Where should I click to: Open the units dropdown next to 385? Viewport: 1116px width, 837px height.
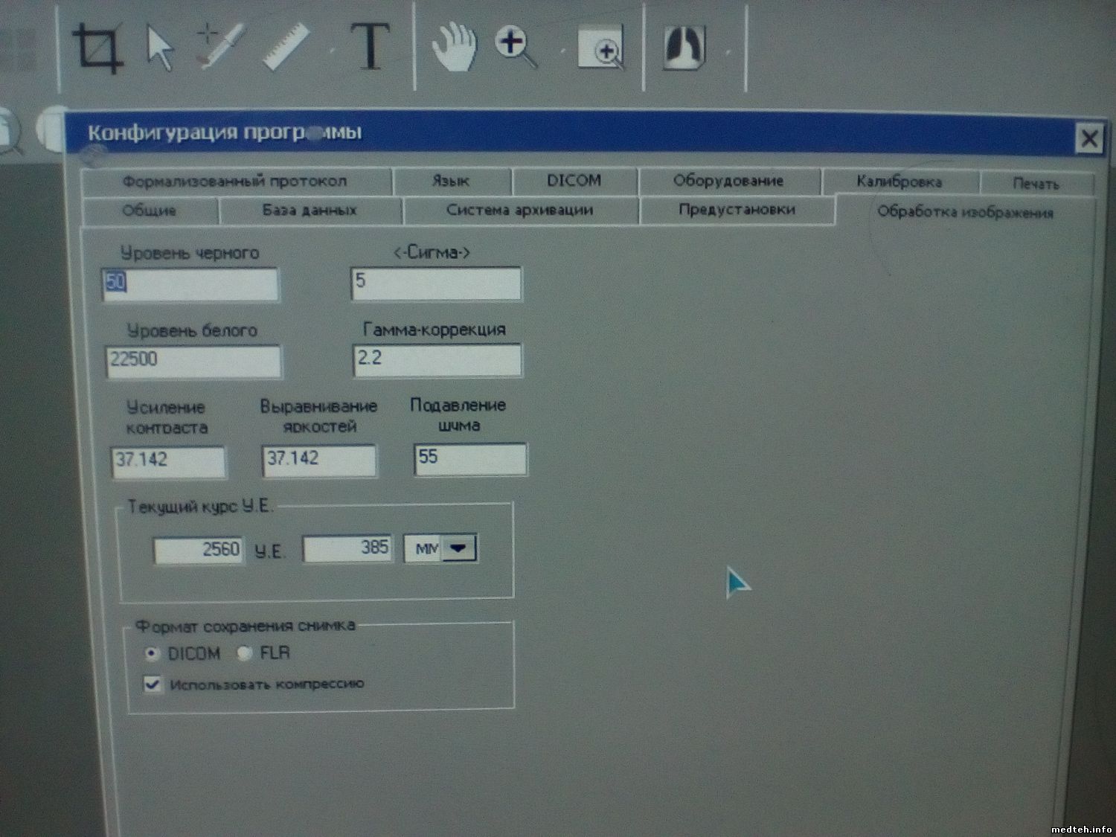[459, 549]
